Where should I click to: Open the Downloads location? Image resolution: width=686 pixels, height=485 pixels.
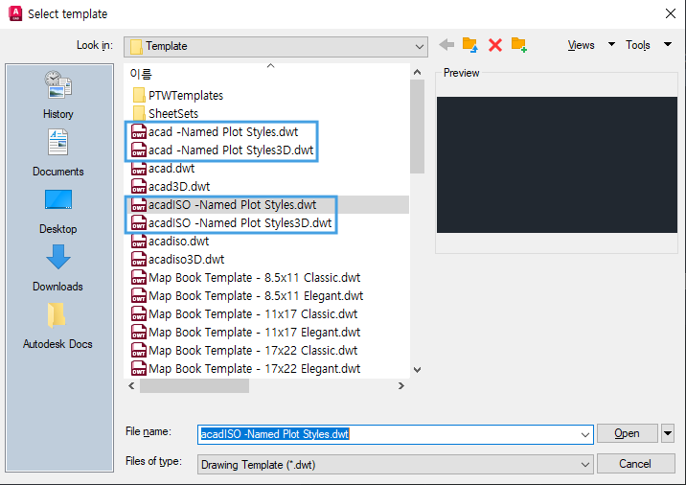(x=58, y=267)
